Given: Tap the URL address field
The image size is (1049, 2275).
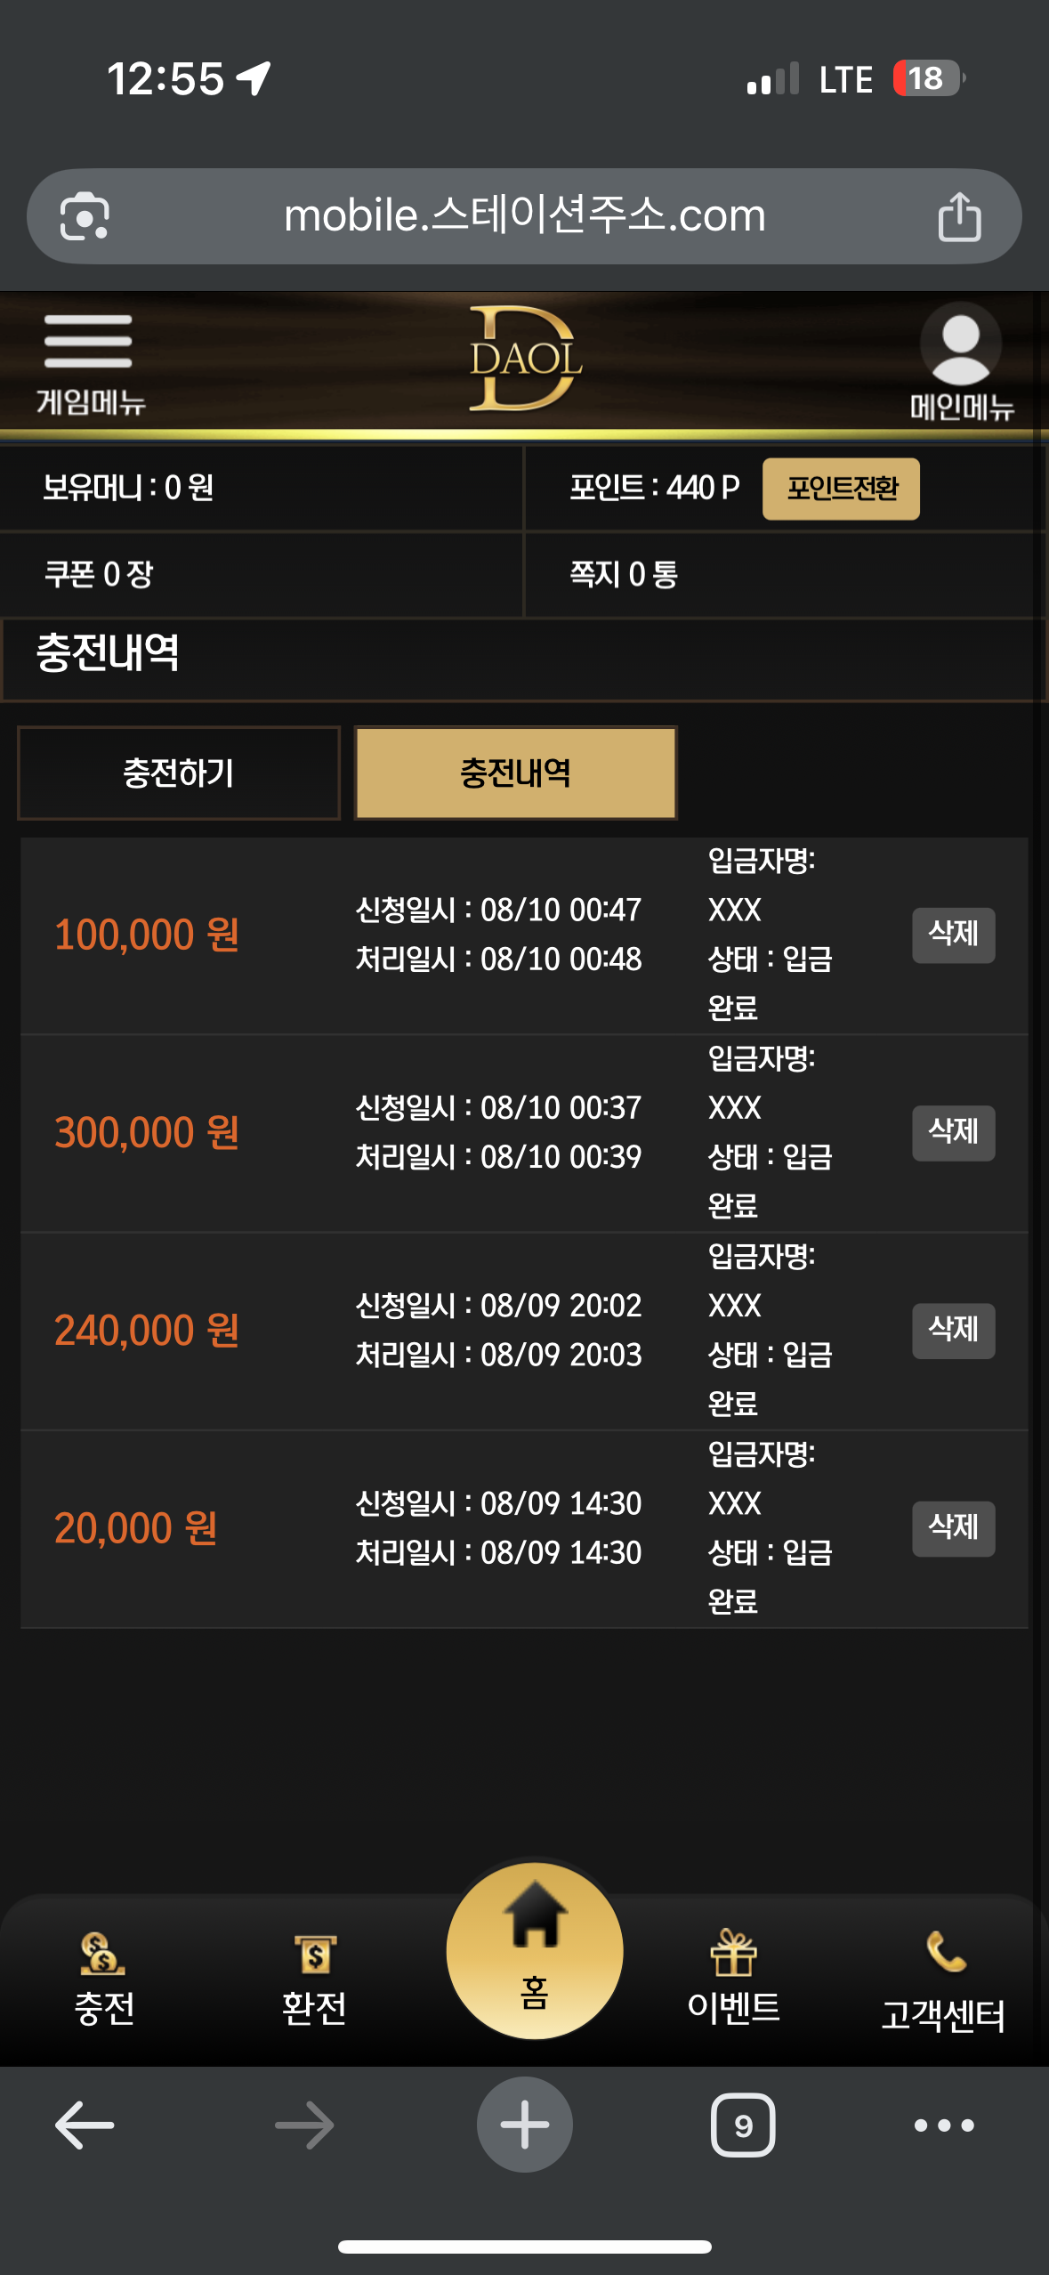Looking at the screenshot, I should click(x=525, y=216).
